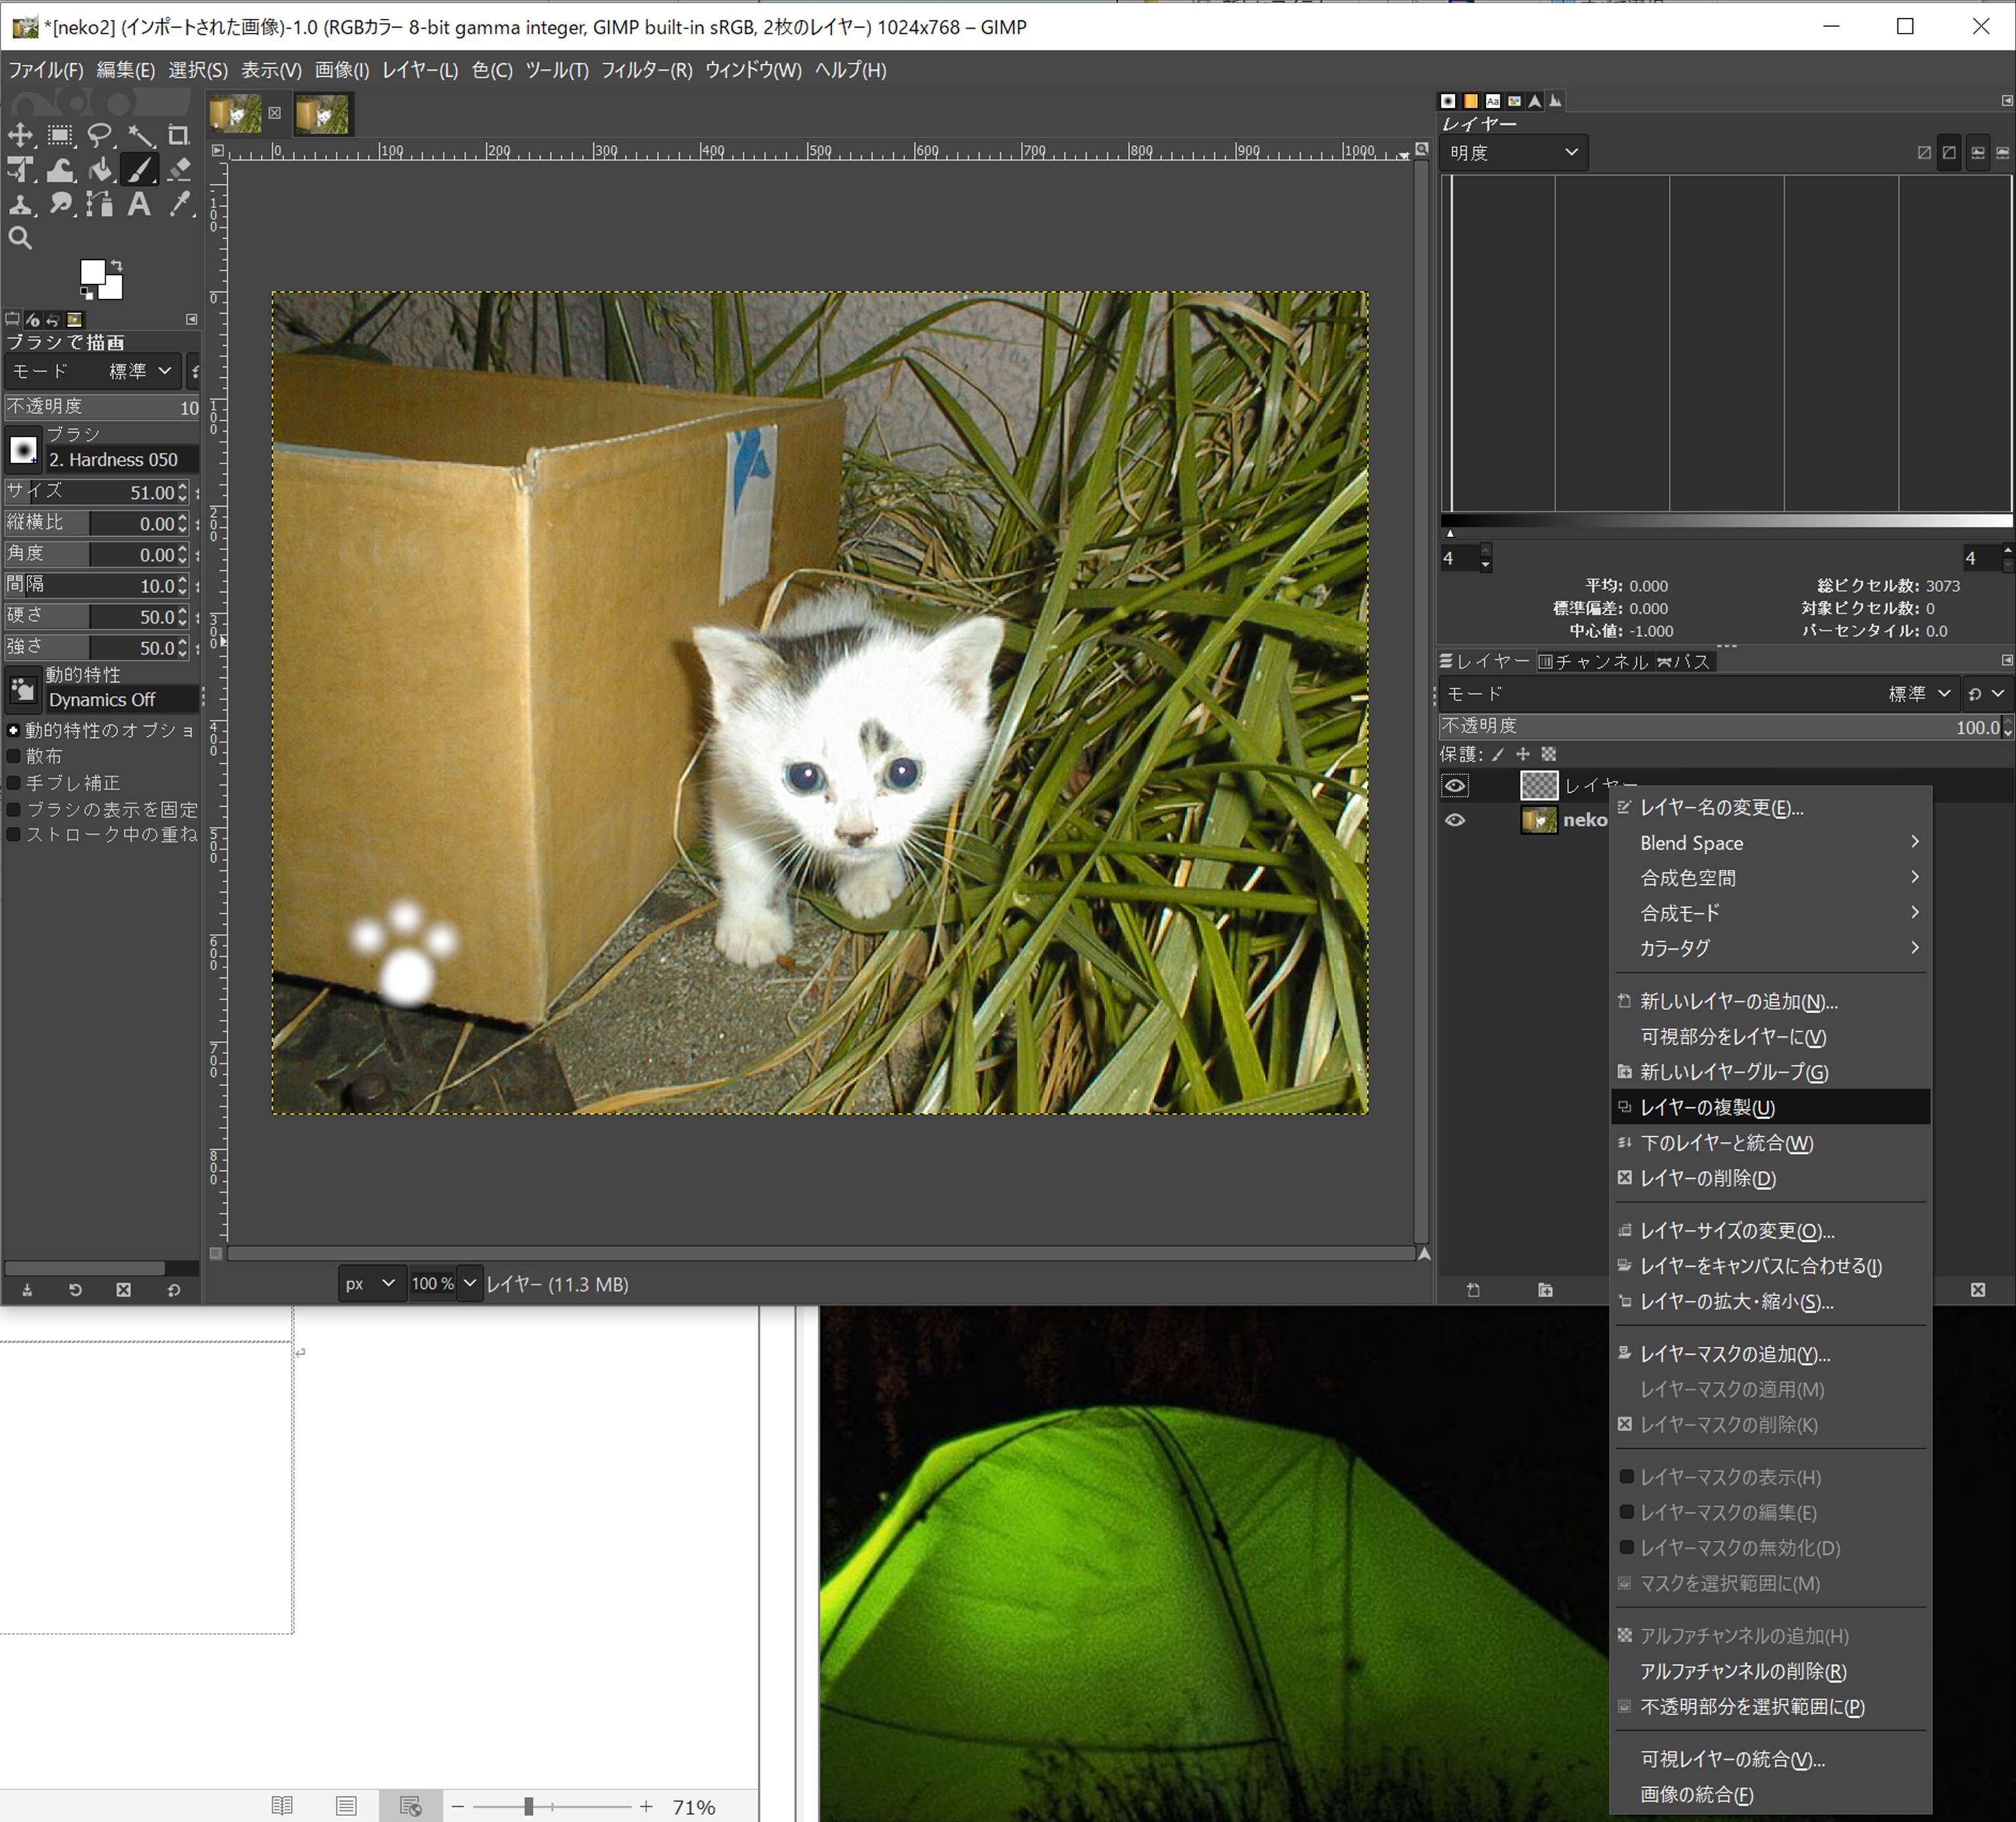Select the Zoom magnifier tool
Screen dimensions: 2016x1822
pyautogui.click(x=20, y=238)
